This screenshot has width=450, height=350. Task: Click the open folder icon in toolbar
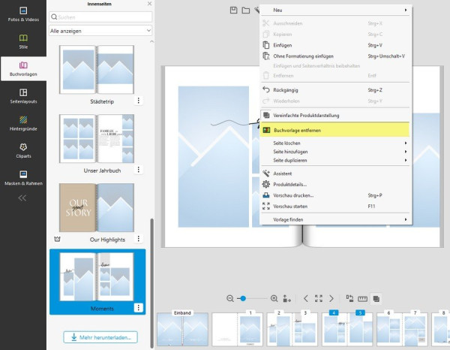[246, 11]
